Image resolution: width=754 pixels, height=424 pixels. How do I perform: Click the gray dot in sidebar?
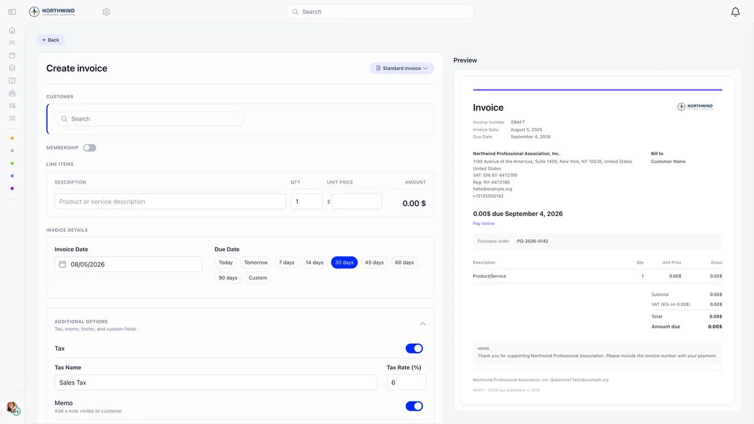[12, 151]
